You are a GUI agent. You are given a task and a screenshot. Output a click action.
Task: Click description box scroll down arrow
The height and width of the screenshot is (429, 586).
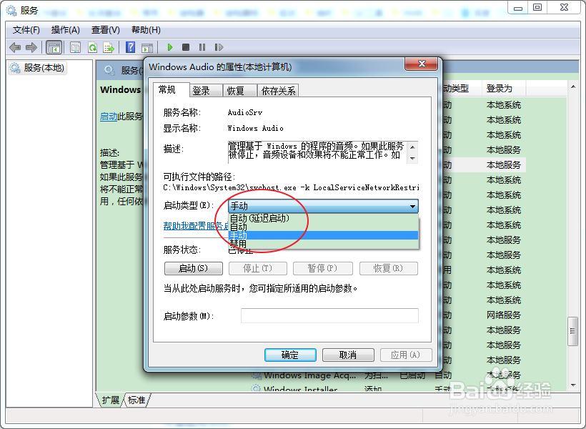point(412,158)
